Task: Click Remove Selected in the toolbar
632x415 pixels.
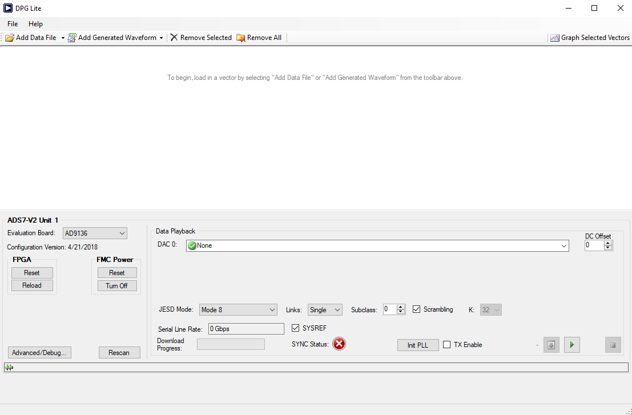Action: [201, 38]
